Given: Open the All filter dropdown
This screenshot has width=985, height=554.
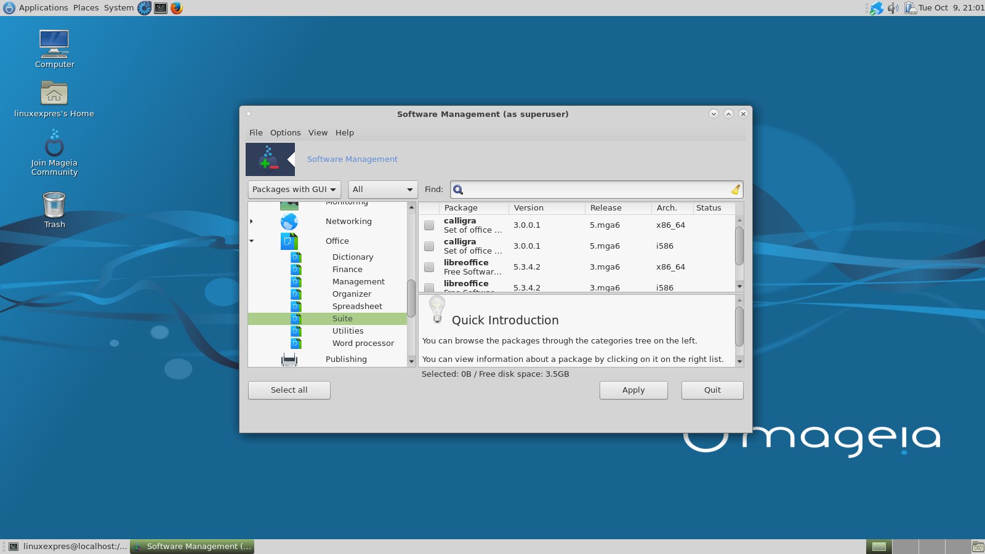Looking at the screenshot, I should [383, 190].
